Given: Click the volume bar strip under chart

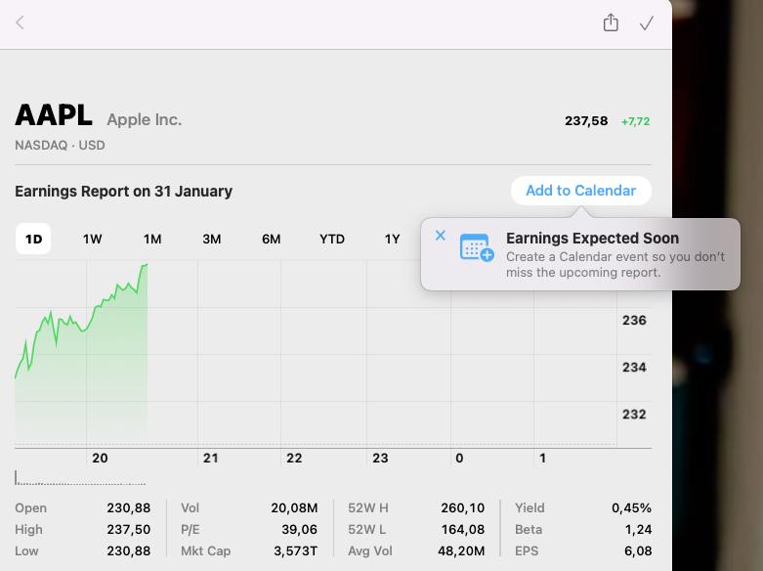Looking at the screenshot, I should point(80,478).
